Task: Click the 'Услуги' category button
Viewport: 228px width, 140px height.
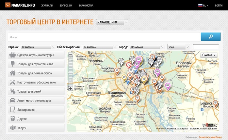Action: (x=36, y=128)
